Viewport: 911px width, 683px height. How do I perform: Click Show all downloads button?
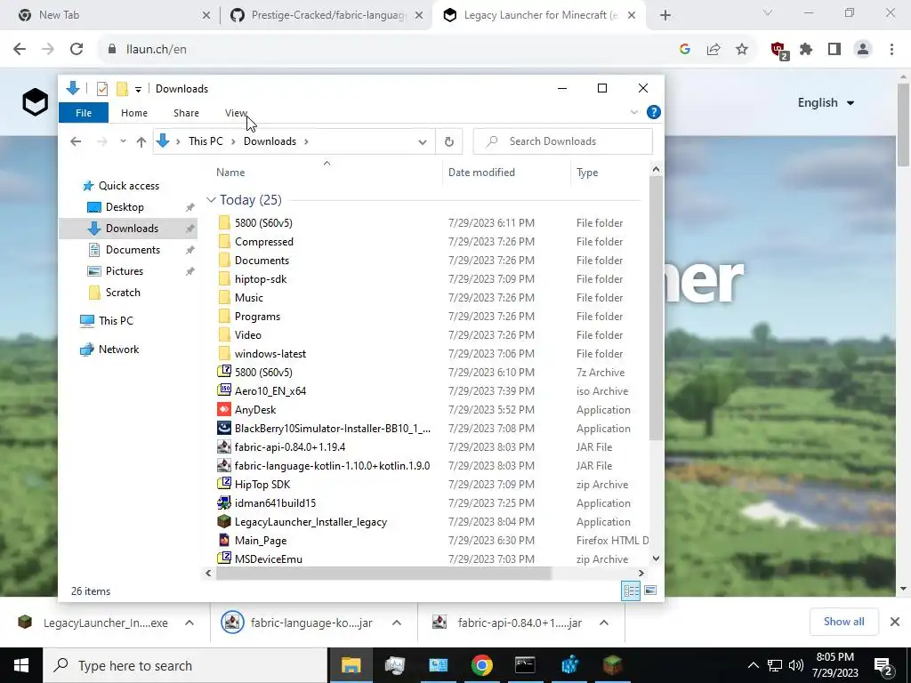pos(843,622)
